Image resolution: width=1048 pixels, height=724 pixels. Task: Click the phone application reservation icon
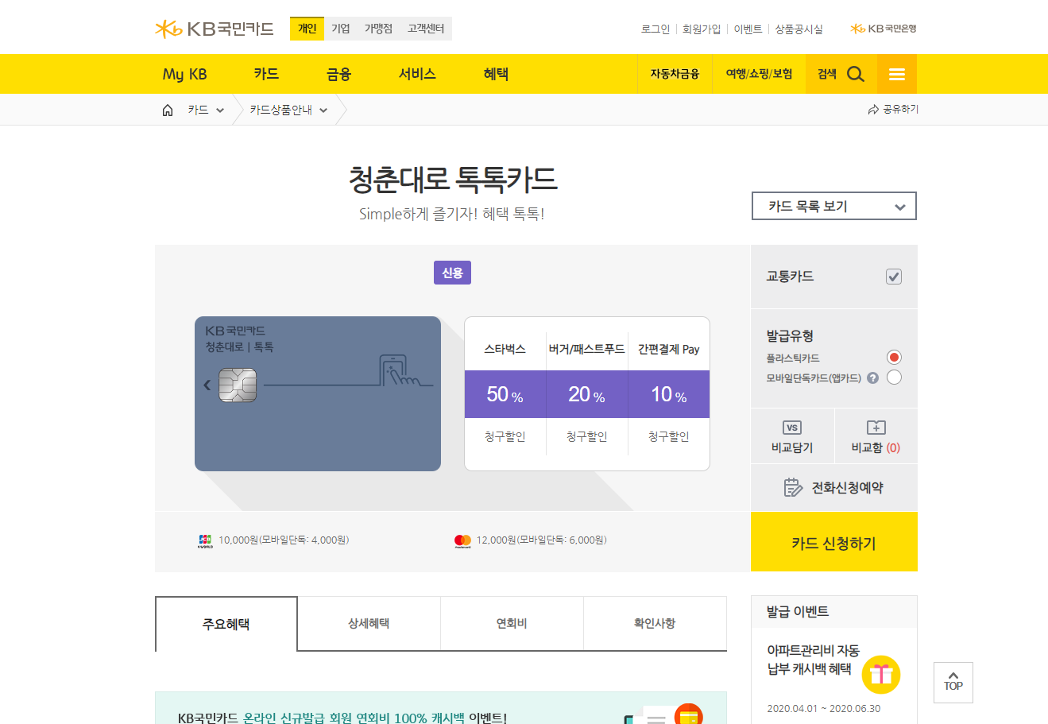(x=793, y=487)
